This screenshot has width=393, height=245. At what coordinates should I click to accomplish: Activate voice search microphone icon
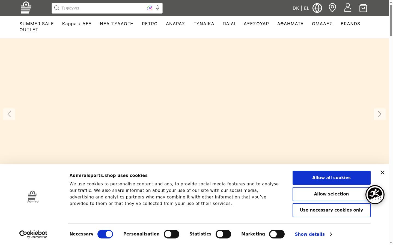click(x=157, y=8)
